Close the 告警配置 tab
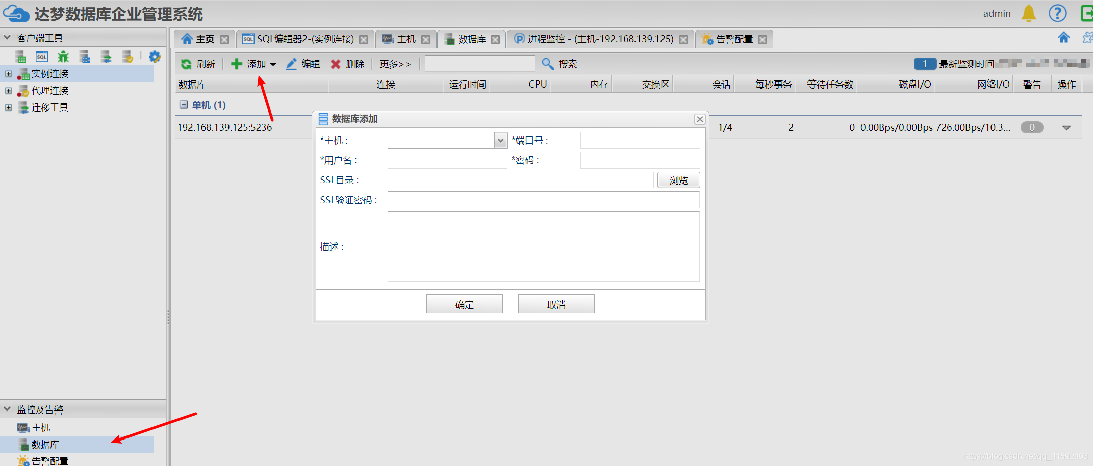1093x466 pixels. (x=762, y=40)
